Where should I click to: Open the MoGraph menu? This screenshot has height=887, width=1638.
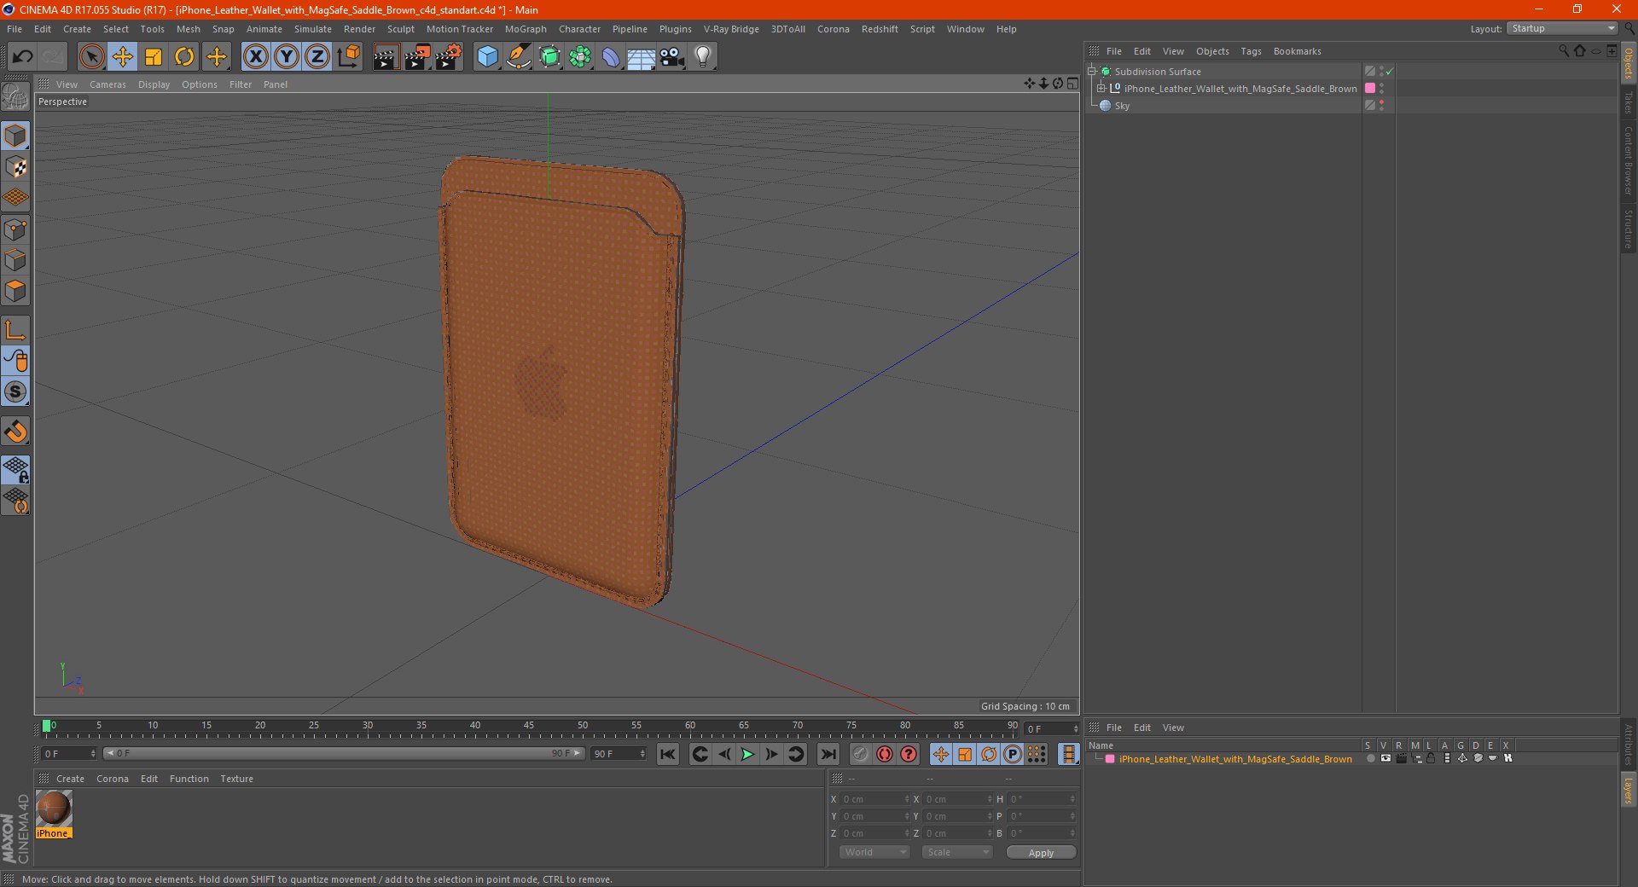click(x=526, y=29)
